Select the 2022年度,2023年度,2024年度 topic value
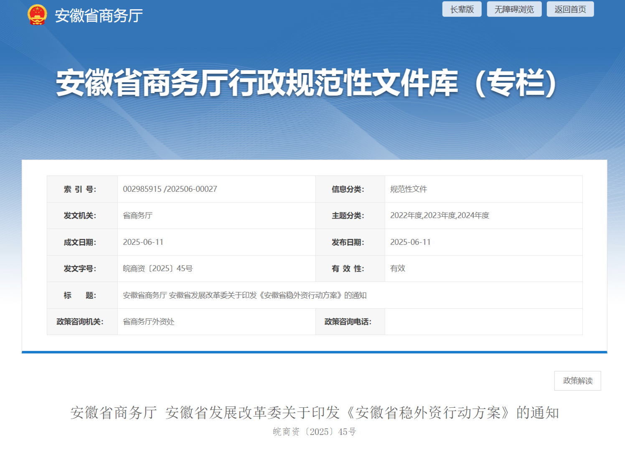Viewport: 625px width, 462px height. point(440,216)
